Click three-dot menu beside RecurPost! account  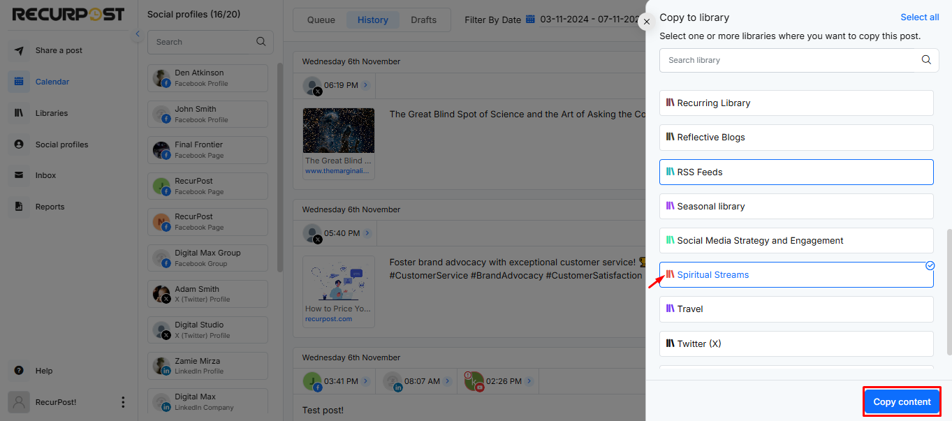click(x=123, y=402)
